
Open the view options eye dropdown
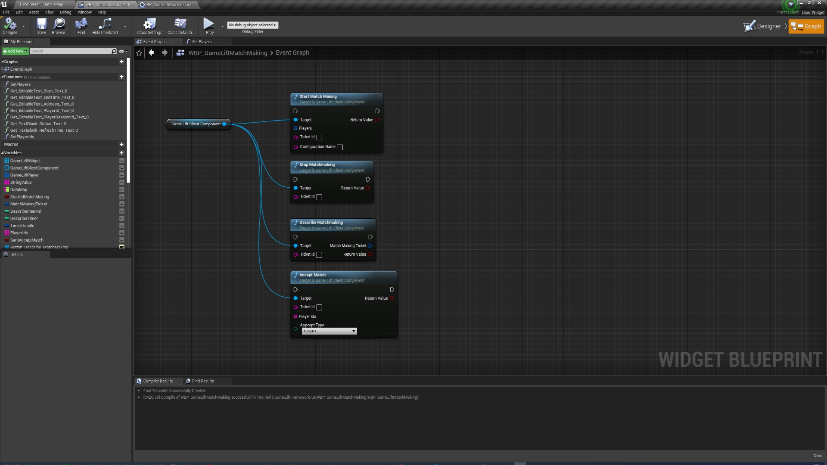123,51
